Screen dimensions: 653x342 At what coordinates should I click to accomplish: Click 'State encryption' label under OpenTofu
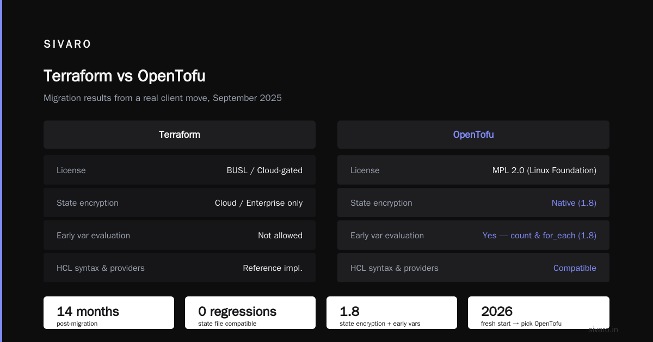coord(381,203)
